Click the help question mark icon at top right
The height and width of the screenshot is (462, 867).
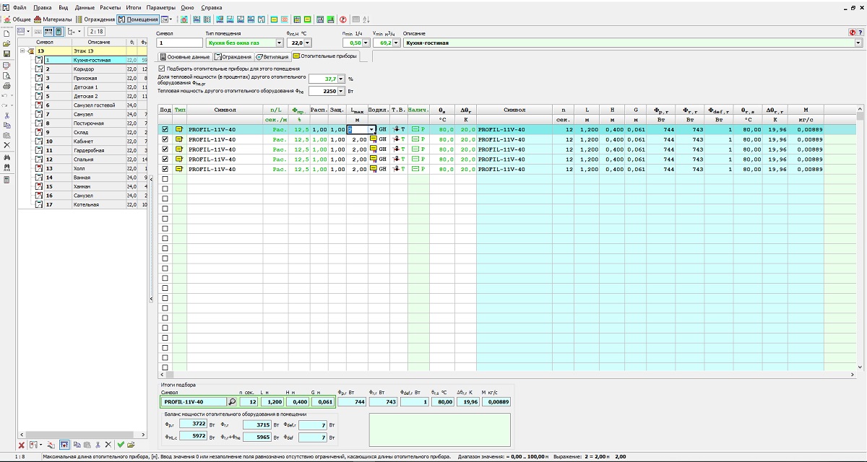pos(860,32)
